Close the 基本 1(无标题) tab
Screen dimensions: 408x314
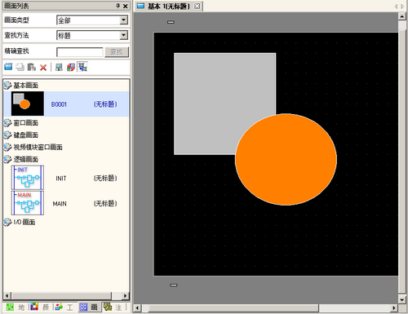pyautogui.click(x=197, y=6)
